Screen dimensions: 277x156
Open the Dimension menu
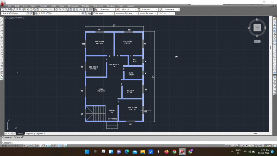tap(73, 6)
